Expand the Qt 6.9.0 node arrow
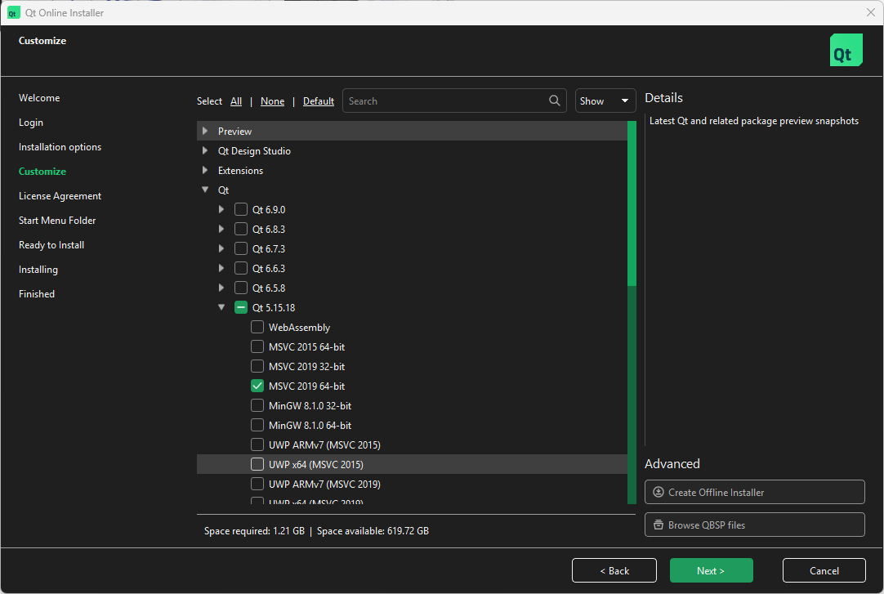The height and width of the screenshot is (594, 884). pyautogui.click(x=221, y=210)
